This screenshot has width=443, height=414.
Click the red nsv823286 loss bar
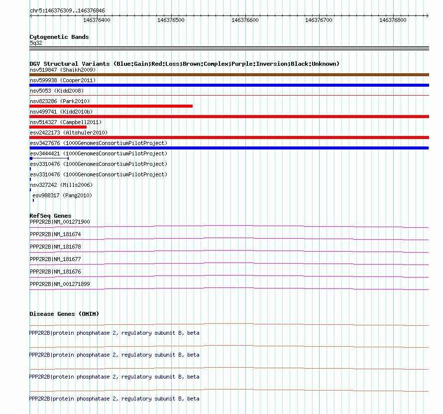click(111, 106)
